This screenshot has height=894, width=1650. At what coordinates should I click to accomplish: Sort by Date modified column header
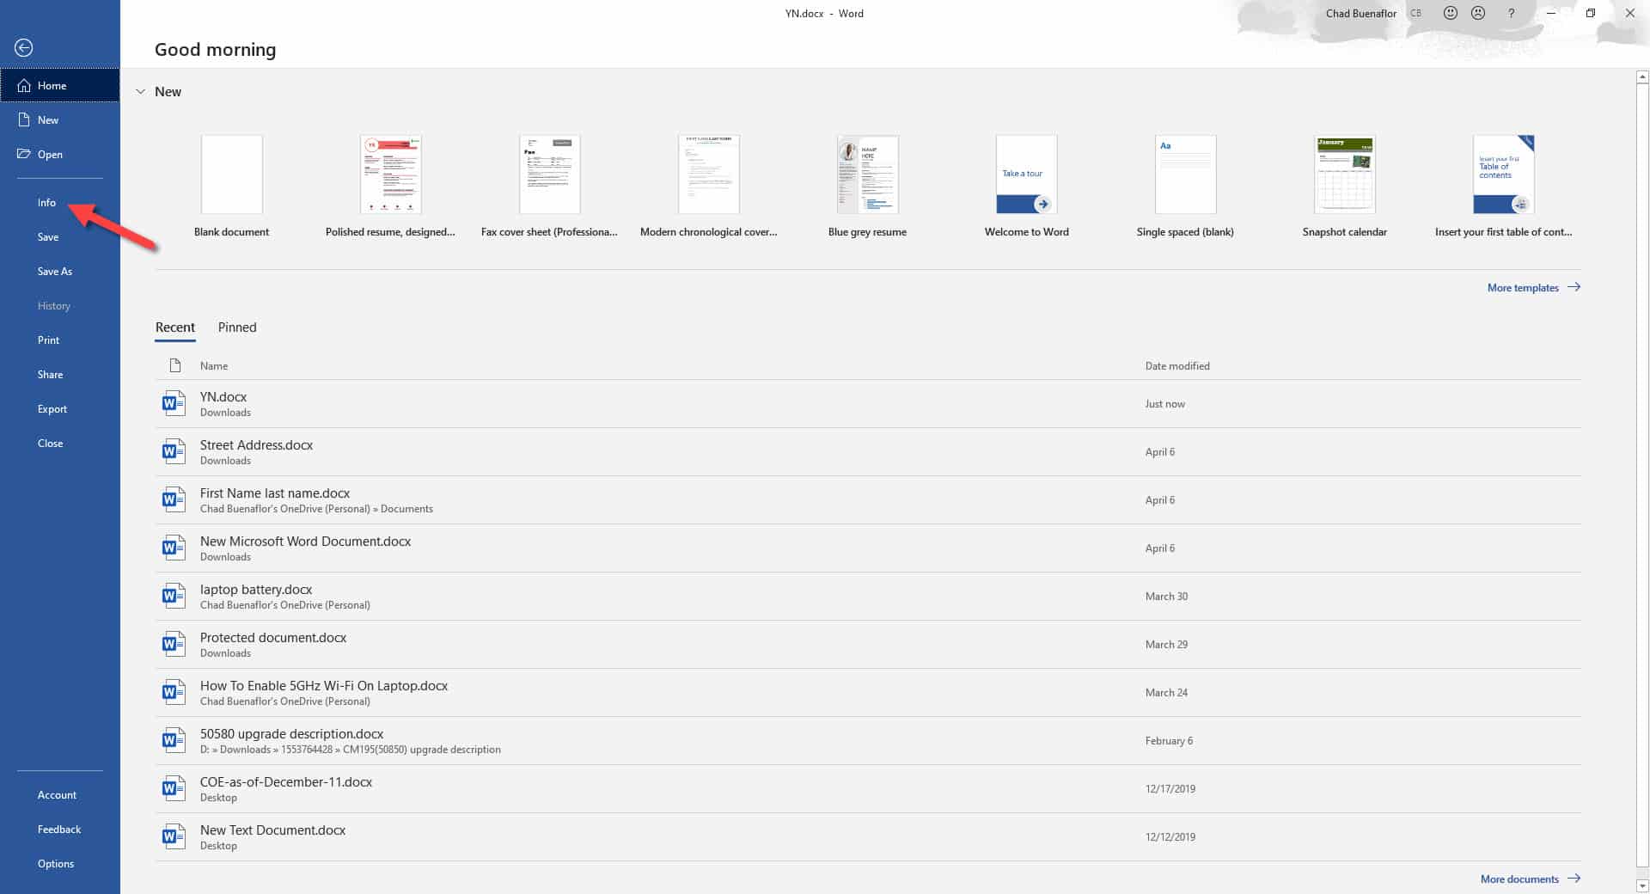click(1177, 366)
